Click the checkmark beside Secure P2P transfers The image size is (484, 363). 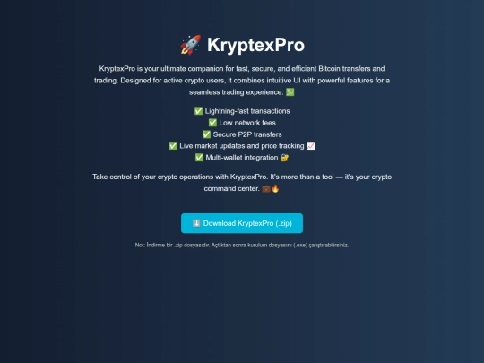(x=206, y=134)
